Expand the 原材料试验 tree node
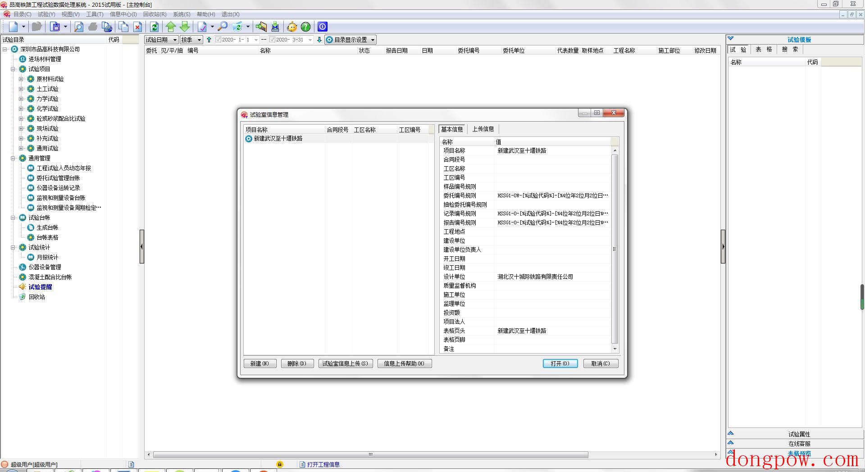865x472 pixels. point(21,79)
